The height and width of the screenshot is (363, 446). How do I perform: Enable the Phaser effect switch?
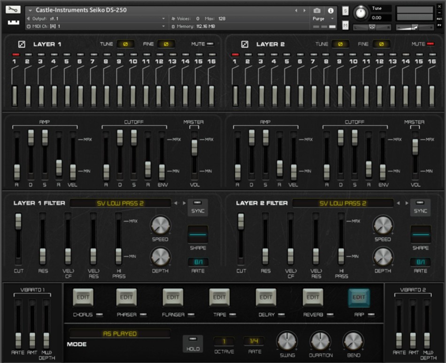click(143, 315)
